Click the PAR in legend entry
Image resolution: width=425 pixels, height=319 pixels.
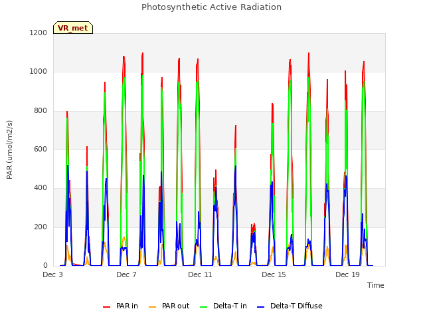click(120, 306)
